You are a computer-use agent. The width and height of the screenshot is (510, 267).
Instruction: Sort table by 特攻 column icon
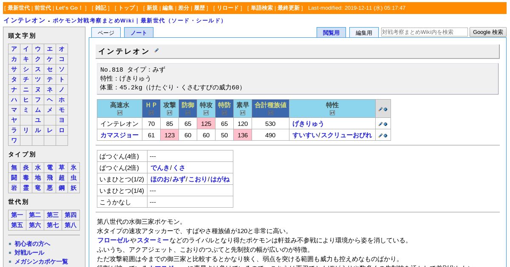(206, 113)
